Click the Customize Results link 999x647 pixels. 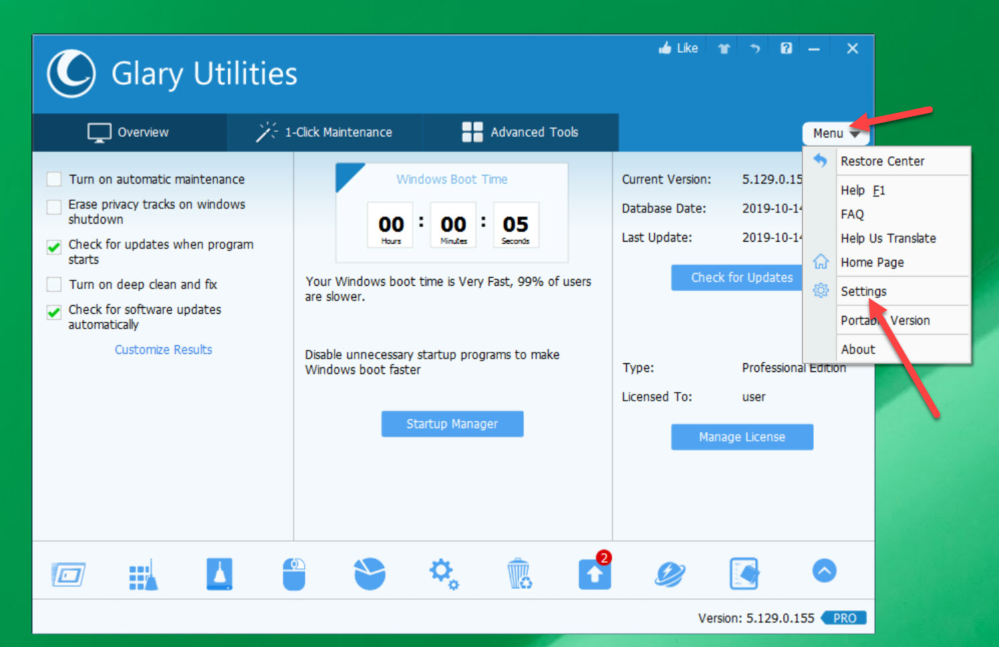[x=164, y=349]
